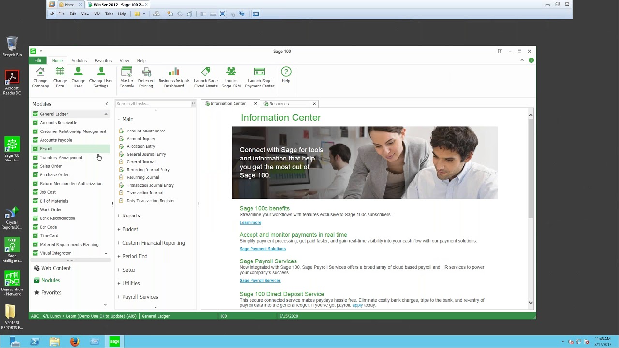The height and width of the screenshot is (348, 619).
Task: Open Change Company ribbon icon
Action: [x=40, y=77]
